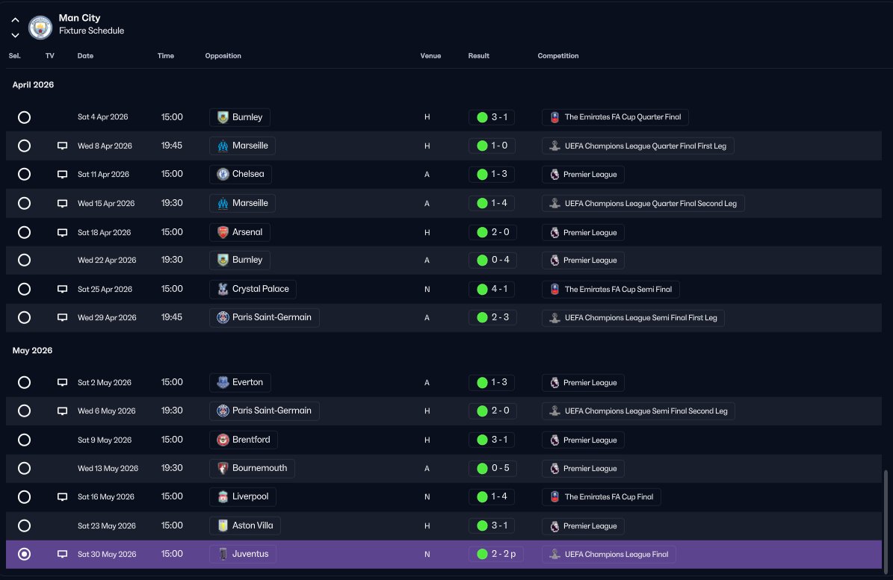Click TV icon for Crystal Palace match
Screen dimensions: 893x580
tap(62, 289)
